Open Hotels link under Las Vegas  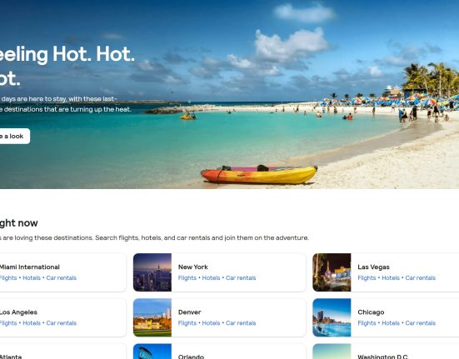pyautogui.click(x=391, y=277)
